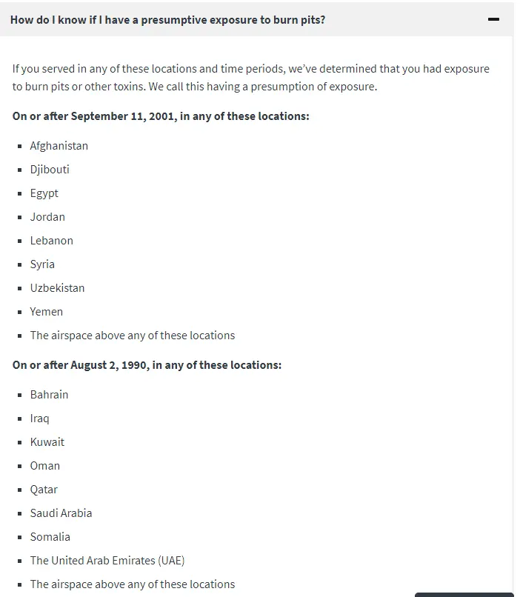
Task: Click the Iraq list item
Action: 39,418
